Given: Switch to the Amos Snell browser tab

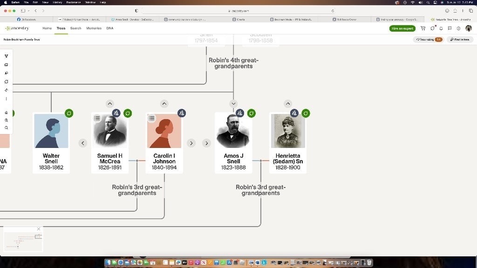Looking at the screenshot, I should click(132, 20).
